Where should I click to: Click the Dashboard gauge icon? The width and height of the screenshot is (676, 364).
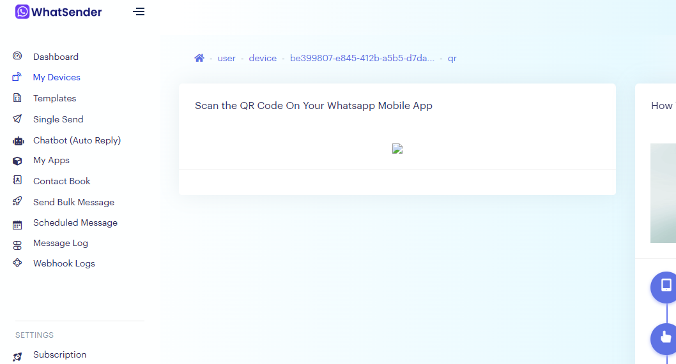17,55
